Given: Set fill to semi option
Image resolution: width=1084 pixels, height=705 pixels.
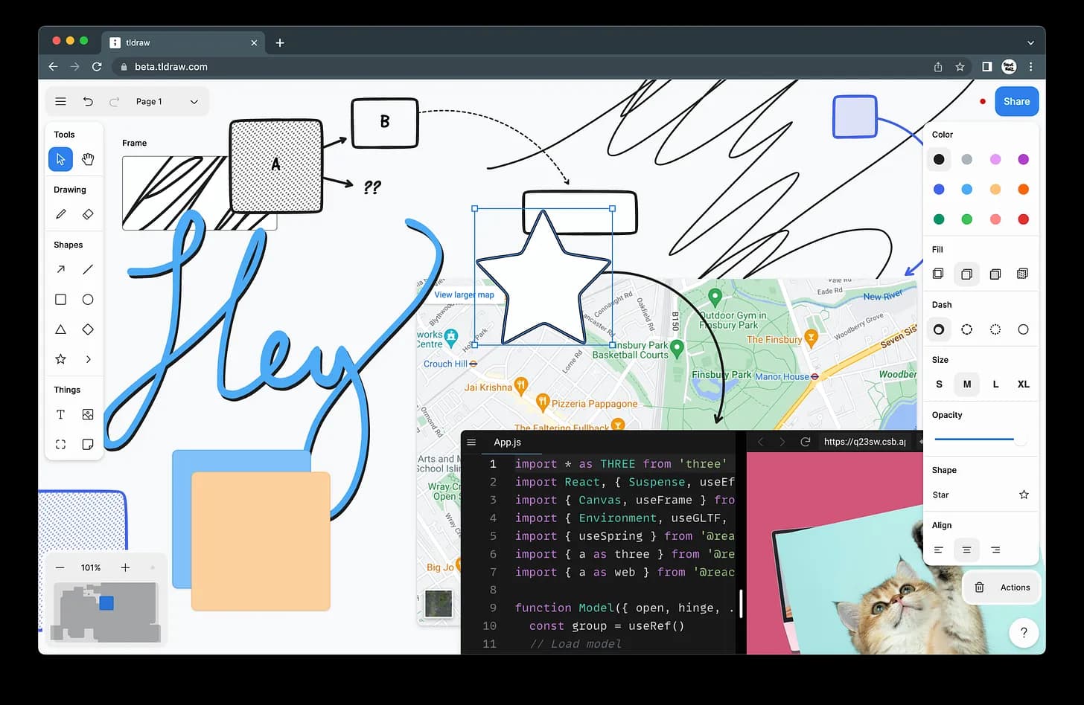Looking at the screenshot, I should pyautogui.click(x=966, y=274).
